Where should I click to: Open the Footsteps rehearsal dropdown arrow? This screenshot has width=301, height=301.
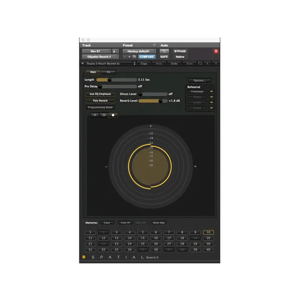click(x=211, y=91)
